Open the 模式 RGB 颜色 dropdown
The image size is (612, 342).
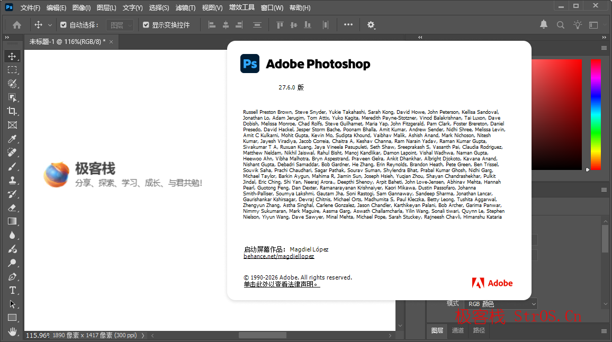click(x=501, y=304)
